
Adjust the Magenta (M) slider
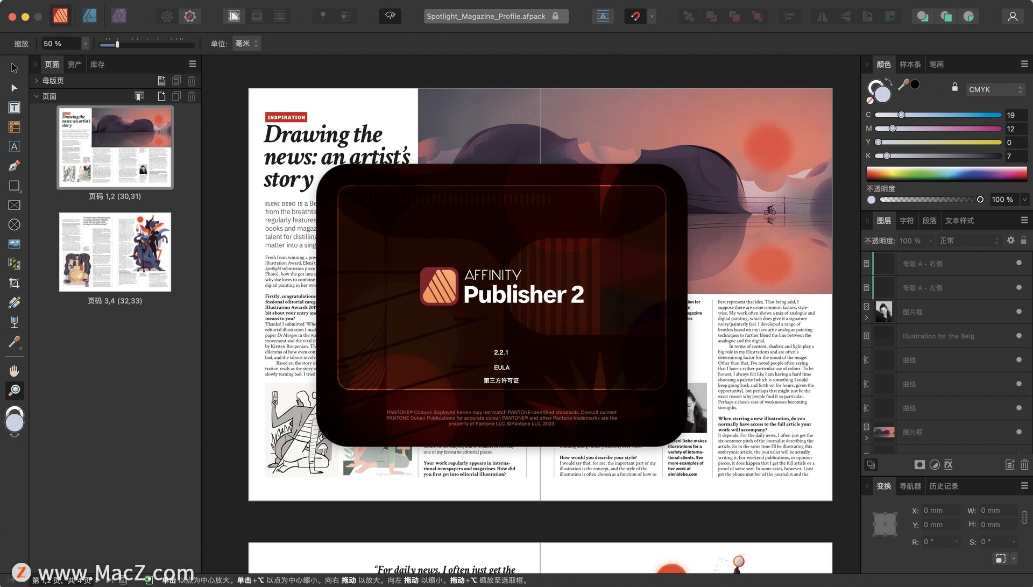[x=938, y=129]
